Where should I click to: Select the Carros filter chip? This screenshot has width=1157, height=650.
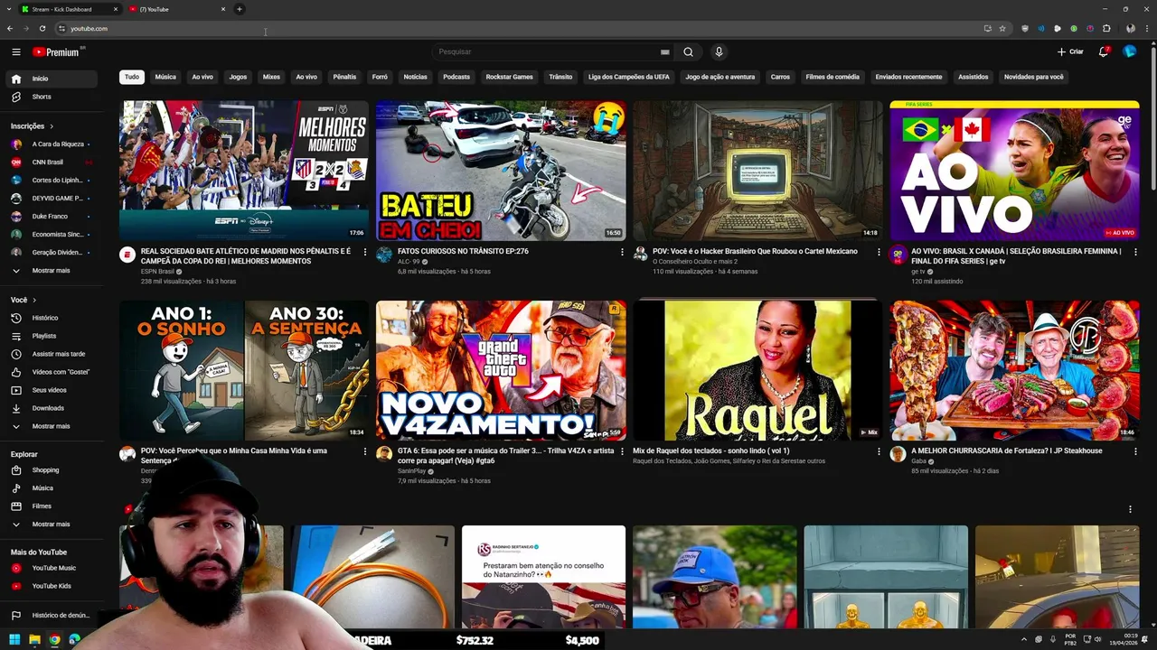pos(780,77)
